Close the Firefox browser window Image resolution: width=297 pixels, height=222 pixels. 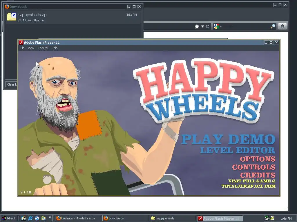tap(285, 5)
